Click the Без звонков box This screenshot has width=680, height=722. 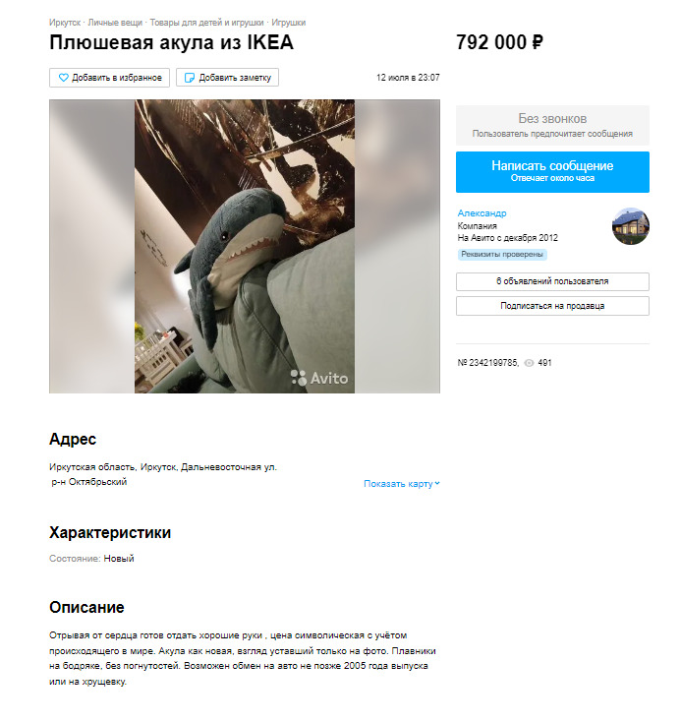point(552,125)
